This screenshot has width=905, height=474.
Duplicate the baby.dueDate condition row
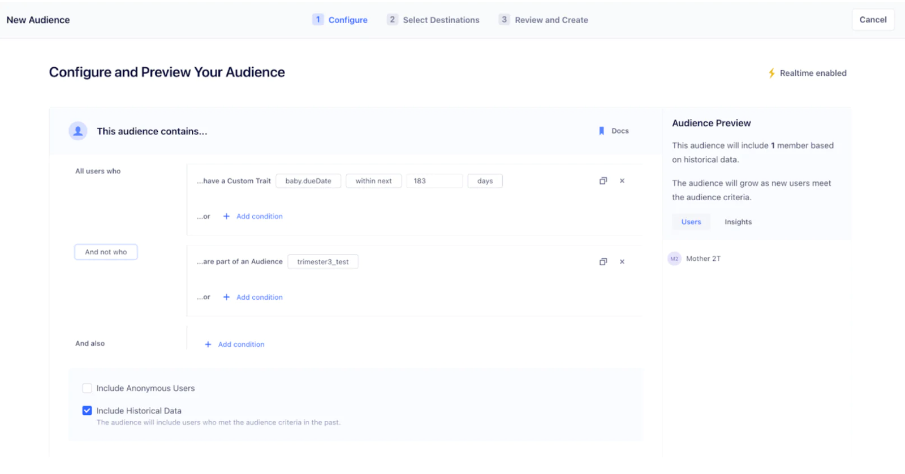(x=603, y=181)
